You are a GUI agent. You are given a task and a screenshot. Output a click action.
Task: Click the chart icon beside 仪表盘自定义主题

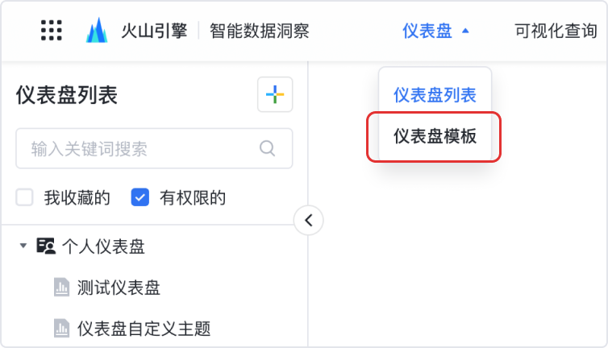[61, 328]
